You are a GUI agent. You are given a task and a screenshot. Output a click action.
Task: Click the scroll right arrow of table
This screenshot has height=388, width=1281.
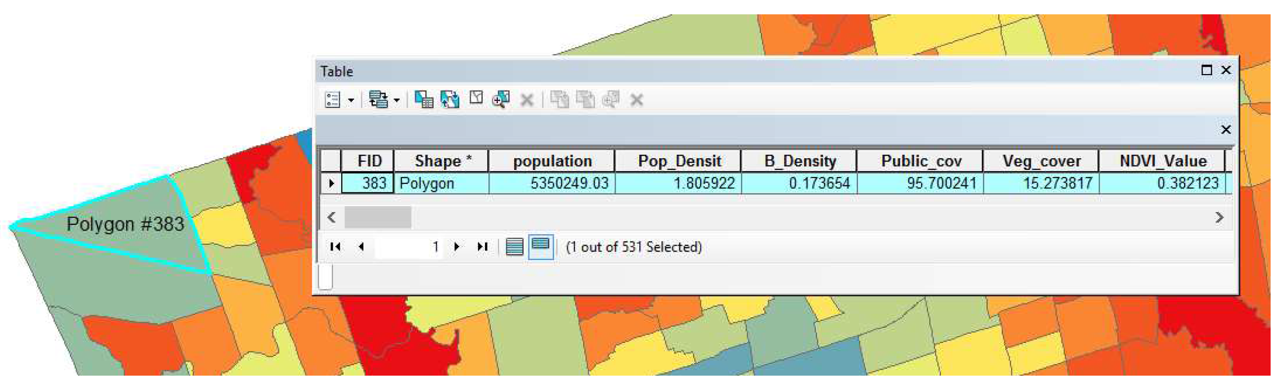click(1219, 218)
